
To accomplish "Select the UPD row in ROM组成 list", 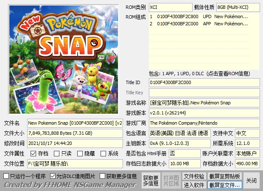I will (204, 17).
